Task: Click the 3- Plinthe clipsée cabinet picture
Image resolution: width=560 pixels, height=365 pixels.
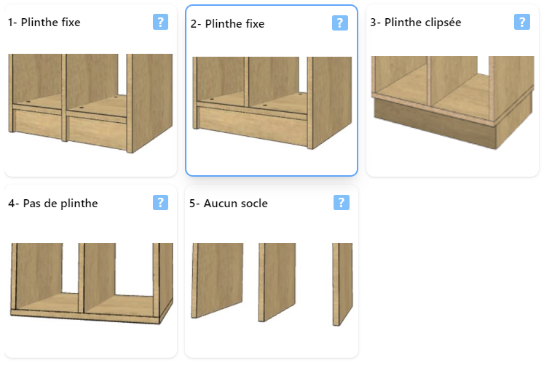Action: point(452,103)
